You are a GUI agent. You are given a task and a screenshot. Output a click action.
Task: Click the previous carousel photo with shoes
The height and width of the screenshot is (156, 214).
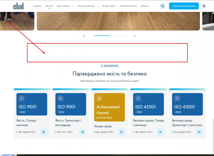point(17,21)
